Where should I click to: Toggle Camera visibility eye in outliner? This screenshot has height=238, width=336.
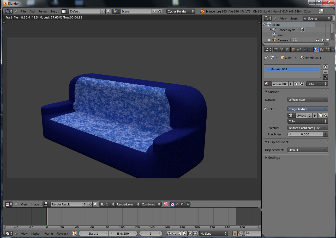pyautogui.click(x=317, y=40)
